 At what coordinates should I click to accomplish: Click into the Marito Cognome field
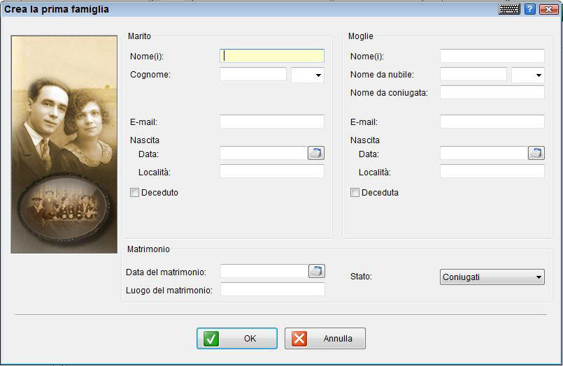[x=253, y=74]
